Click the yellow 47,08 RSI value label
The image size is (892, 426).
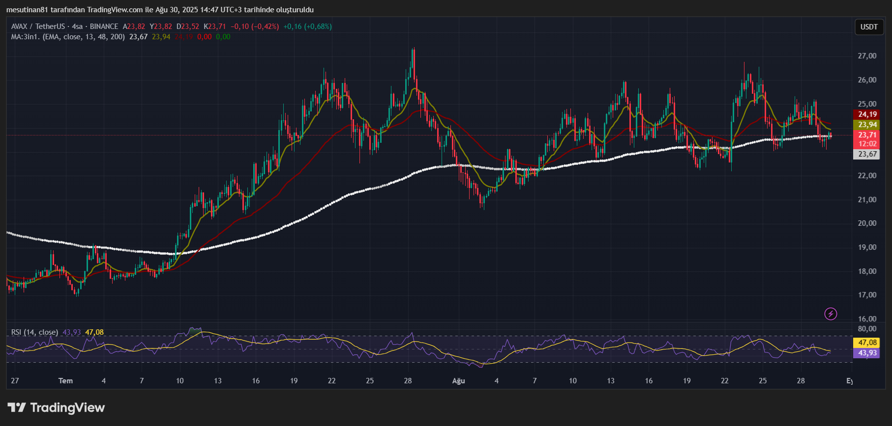pos(867,343)
